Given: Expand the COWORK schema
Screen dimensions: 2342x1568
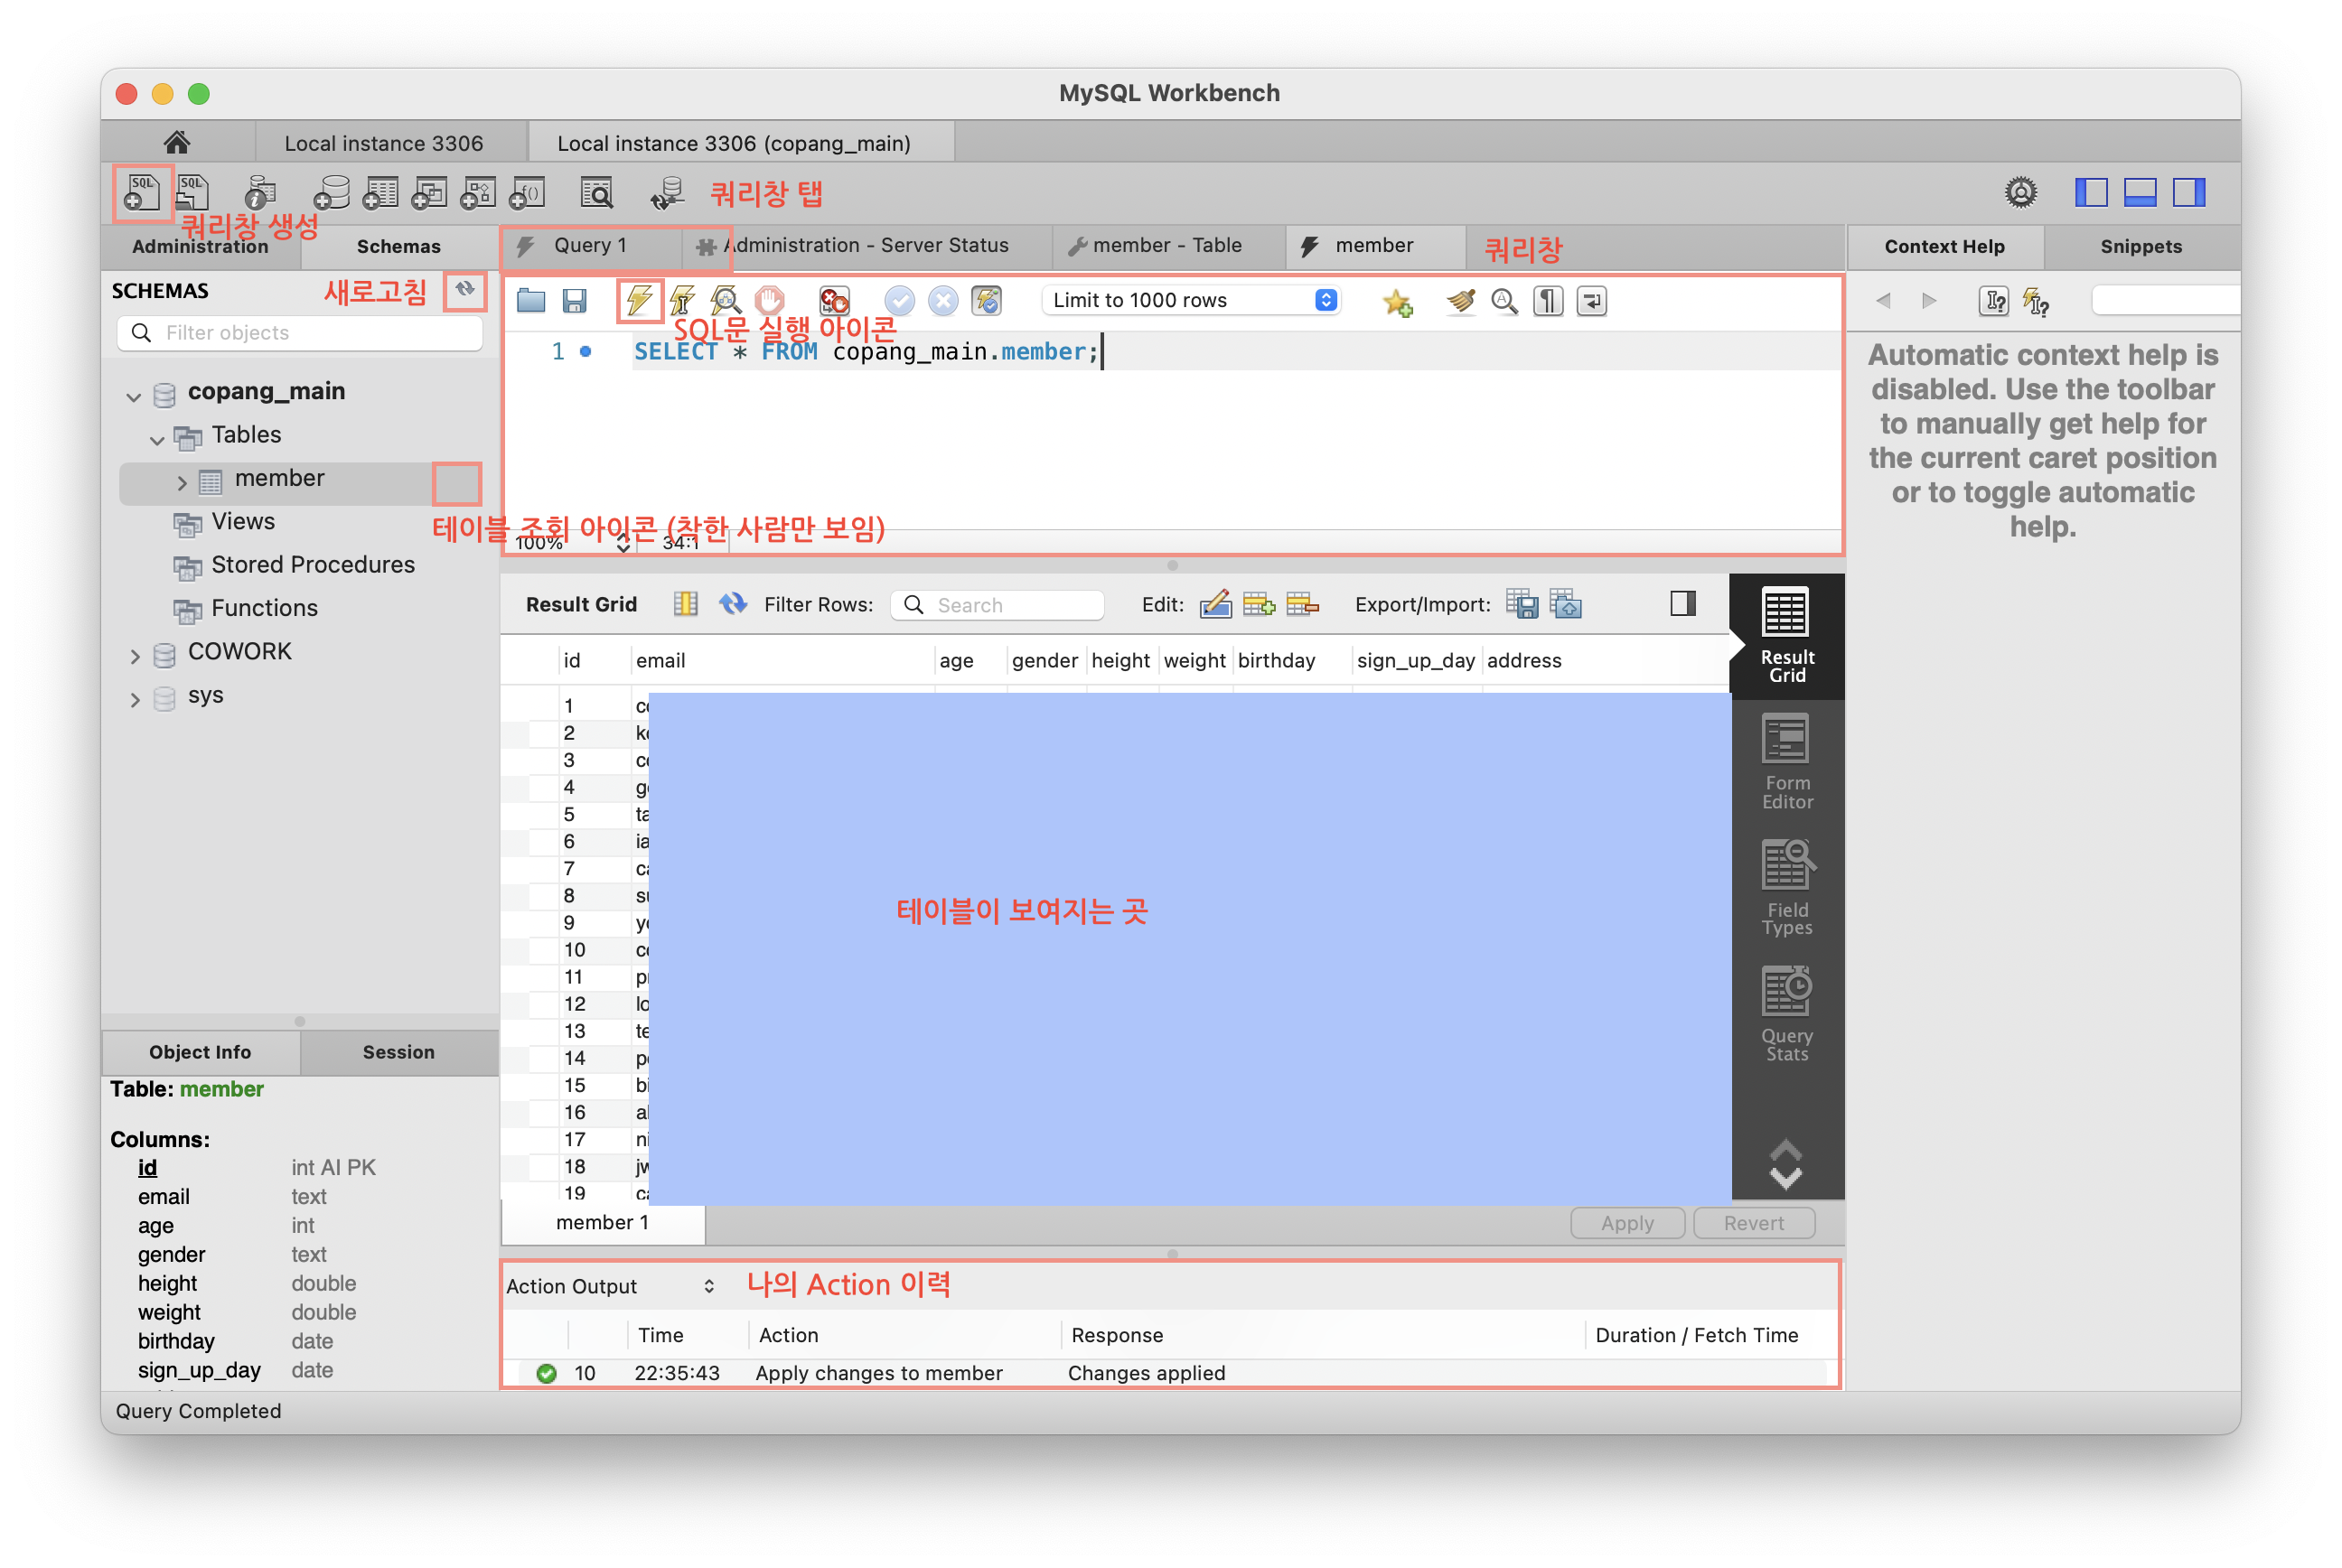Looking at the screenshot, I should [x=135, y=656].
